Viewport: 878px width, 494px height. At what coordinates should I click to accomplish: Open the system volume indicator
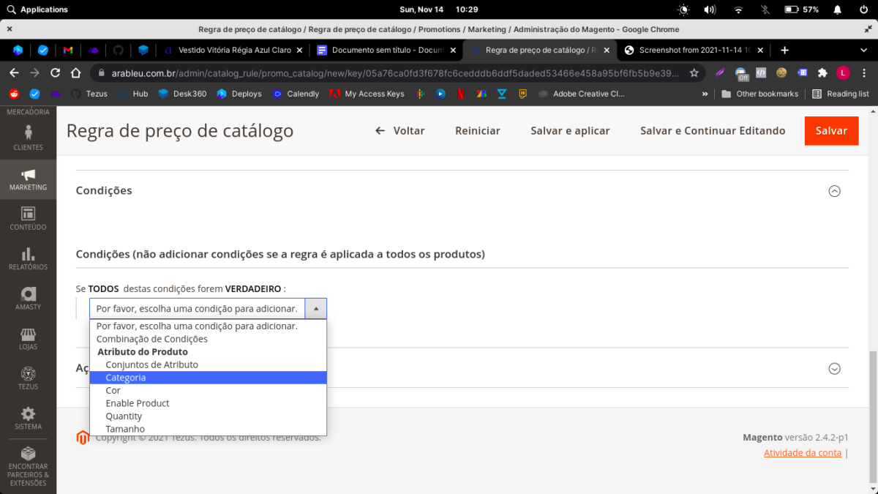710,10
